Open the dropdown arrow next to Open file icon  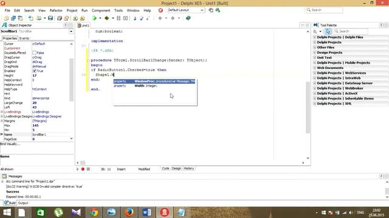pos(44,18)
